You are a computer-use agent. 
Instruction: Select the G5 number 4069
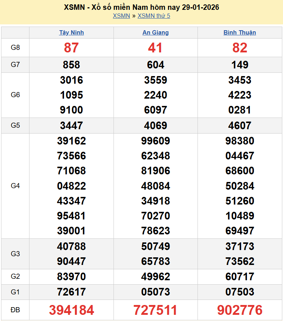[155, 126]
